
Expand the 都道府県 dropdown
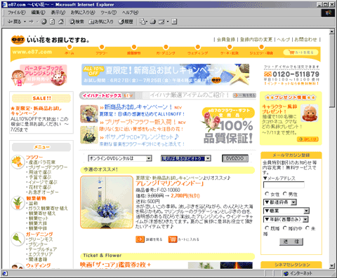(x=280, y=202)
